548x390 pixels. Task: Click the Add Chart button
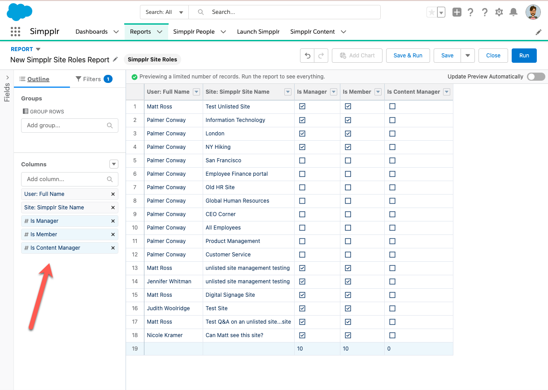tap(357, 56)
